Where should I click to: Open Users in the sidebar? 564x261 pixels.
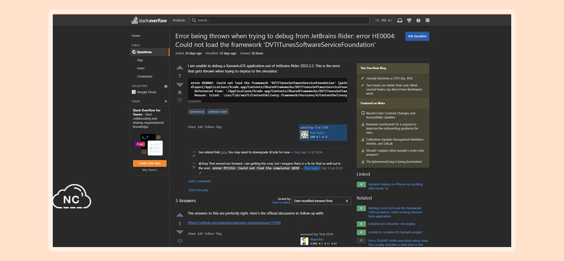141,68
